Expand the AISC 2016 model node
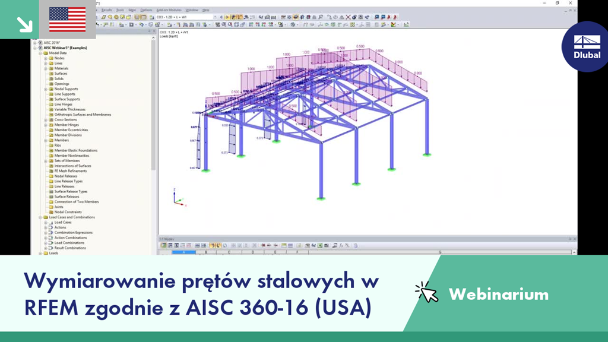This screenshot has height=342, width=608. (35, 43)
